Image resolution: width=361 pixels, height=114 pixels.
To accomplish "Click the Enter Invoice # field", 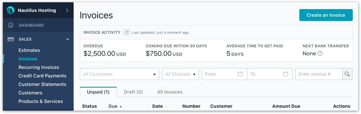I will click(319, 74).
